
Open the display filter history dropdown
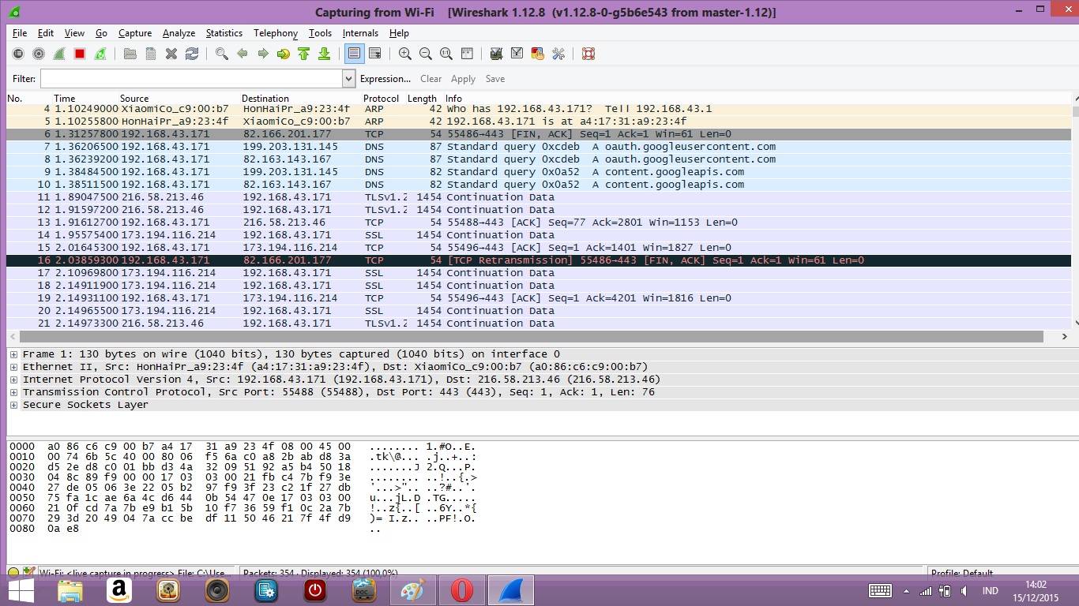pyautogui.click(x=349, y=79)
